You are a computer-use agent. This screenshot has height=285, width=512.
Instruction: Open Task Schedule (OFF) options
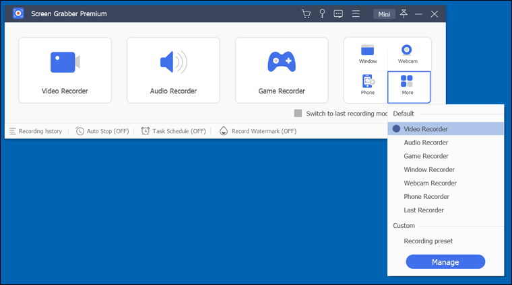(173, 131)
